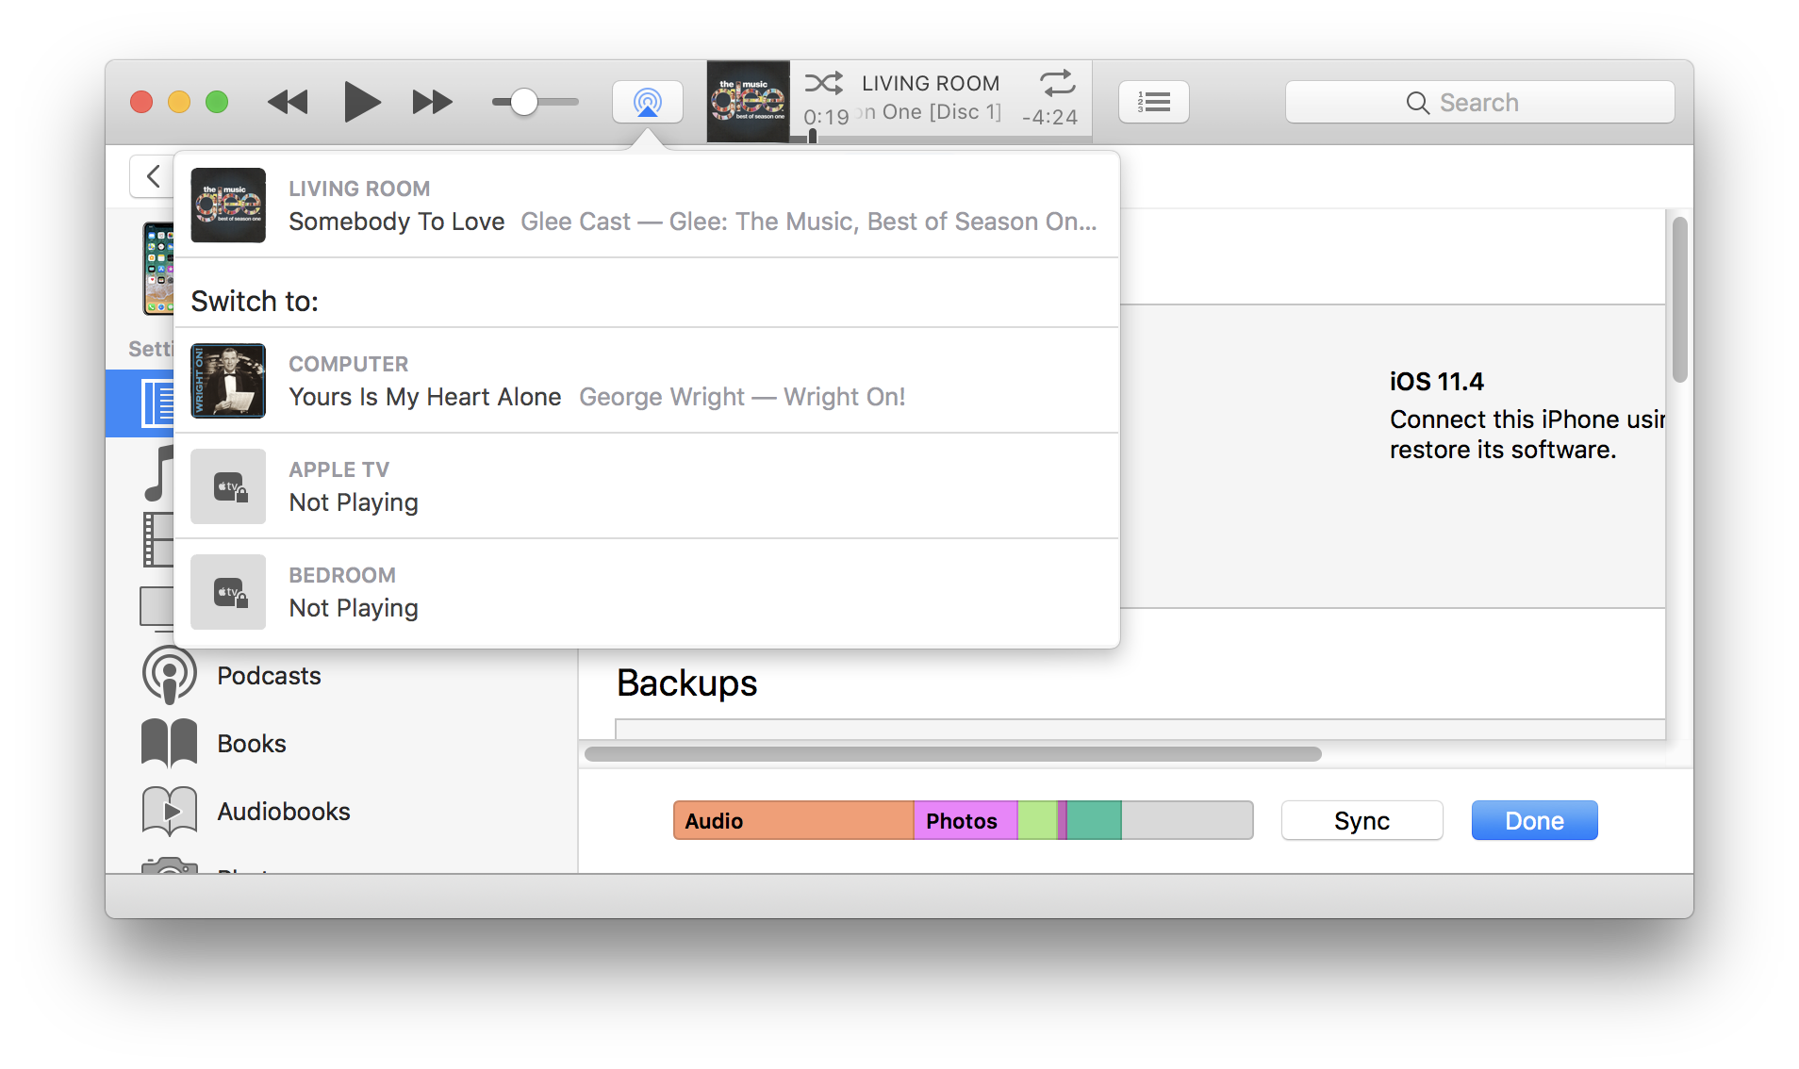Screen dimensions: 1799x1069
Task: Click the playback progress bar scrubber
Action: (812, 137)
